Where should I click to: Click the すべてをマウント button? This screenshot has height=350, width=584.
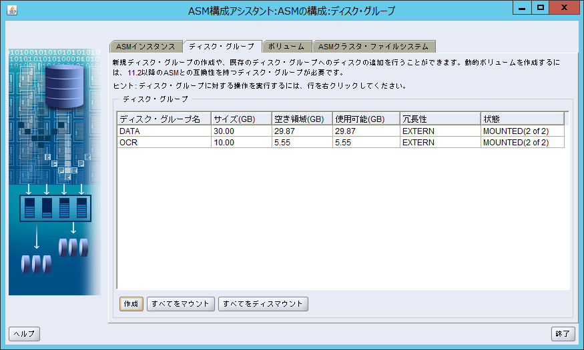tap(181, 304)
